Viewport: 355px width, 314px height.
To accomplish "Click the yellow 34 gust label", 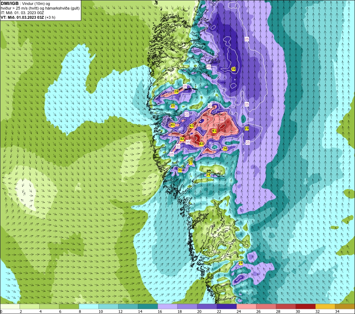I will point(225,148).
